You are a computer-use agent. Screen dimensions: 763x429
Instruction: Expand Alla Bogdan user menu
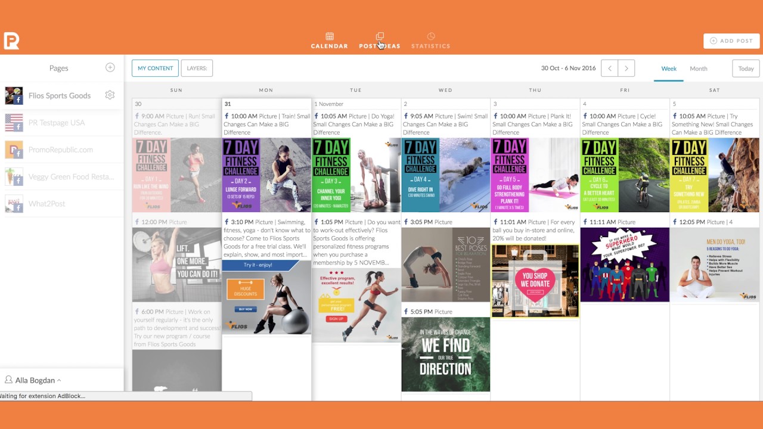33,380
